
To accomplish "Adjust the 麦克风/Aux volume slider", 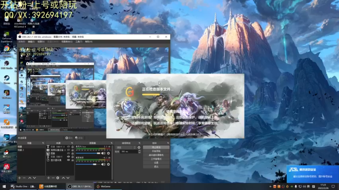I will point(88,153).
